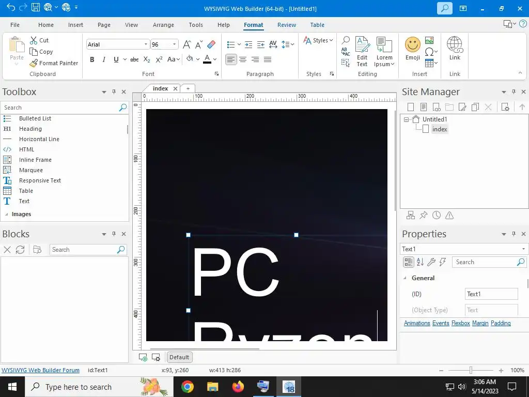Open the Lorem Ipsum dropdown
Viewport: 529px width, 397px height.
[x=384, y=52]
